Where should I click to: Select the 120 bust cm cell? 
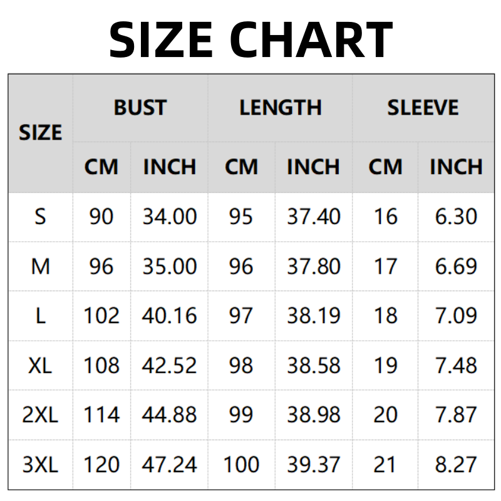point(101,465)
